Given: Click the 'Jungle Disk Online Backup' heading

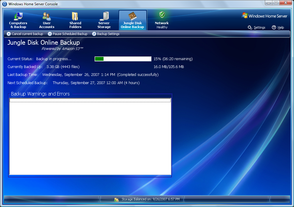Looking at the screenshot, I should click(x=44, y=43).
